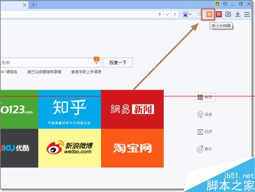Click the orange 抢 Xiaomi grabber extension icon

209,14
